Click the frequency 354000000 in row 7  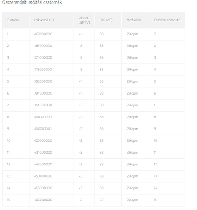(43, 105)
